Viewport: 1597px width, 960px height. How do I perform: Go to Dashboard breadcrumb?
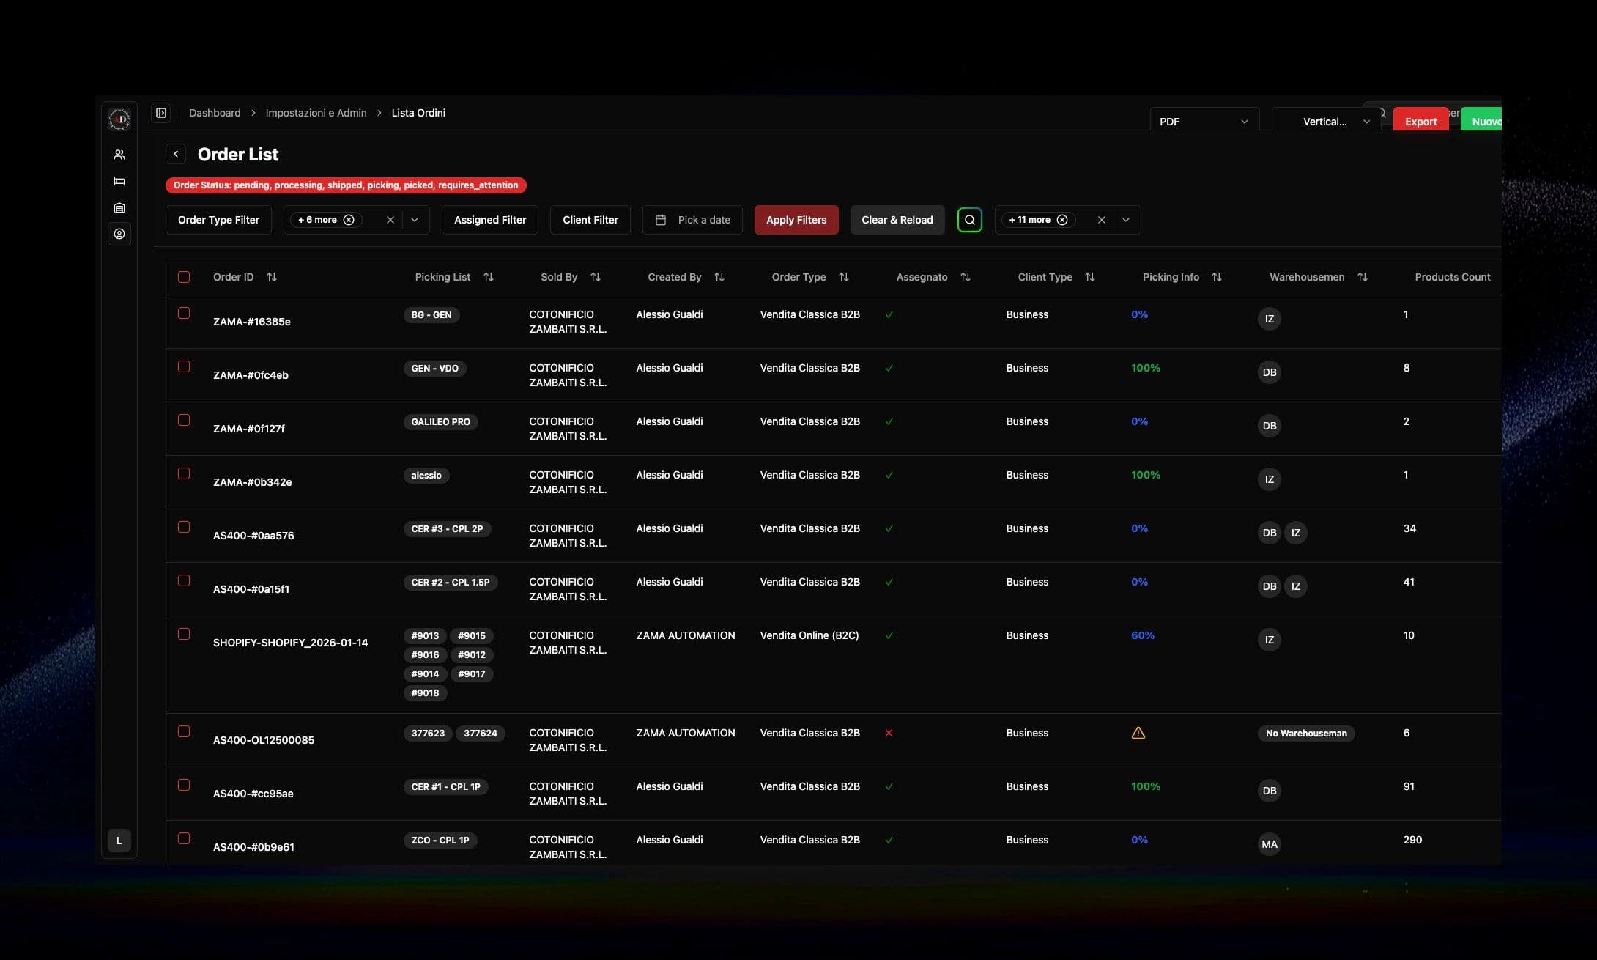click(215, 113)
